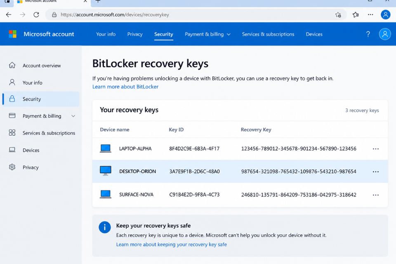396x264 pixels.
Task: View site info via address bar lock icon
Action: [54, 15]
